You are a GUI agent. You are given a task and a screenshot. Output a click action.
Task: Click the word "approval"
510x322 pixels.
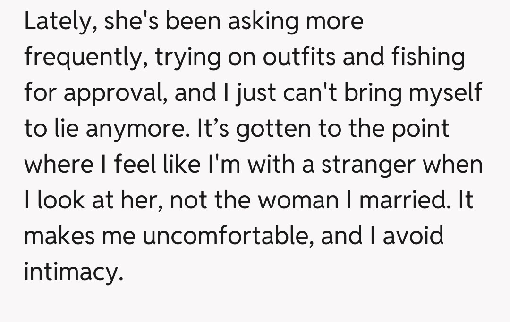(x=114, y=93)
